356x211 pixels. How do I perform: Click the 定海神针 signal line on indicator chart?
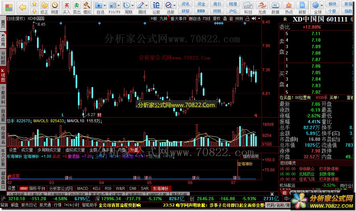point(237,170)
